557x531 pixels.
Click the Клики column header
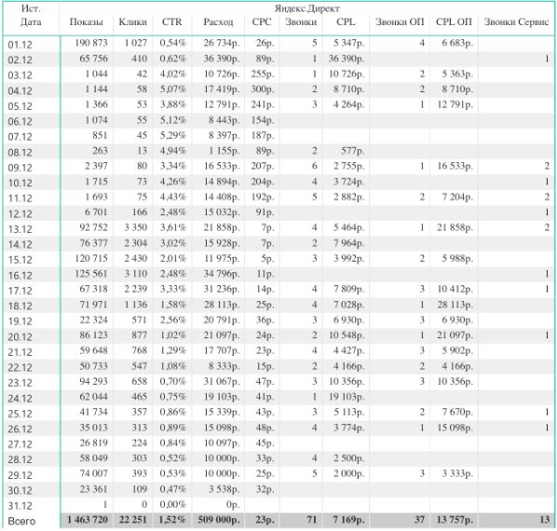point(132,22)
